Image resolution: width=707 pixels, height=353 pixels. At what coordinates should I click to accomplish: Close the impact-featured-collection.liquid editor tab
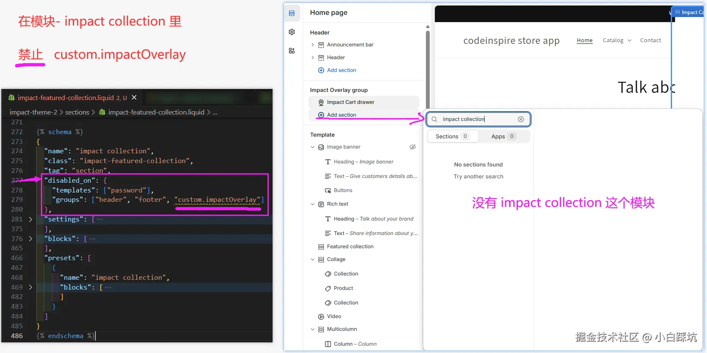point(134,98)
